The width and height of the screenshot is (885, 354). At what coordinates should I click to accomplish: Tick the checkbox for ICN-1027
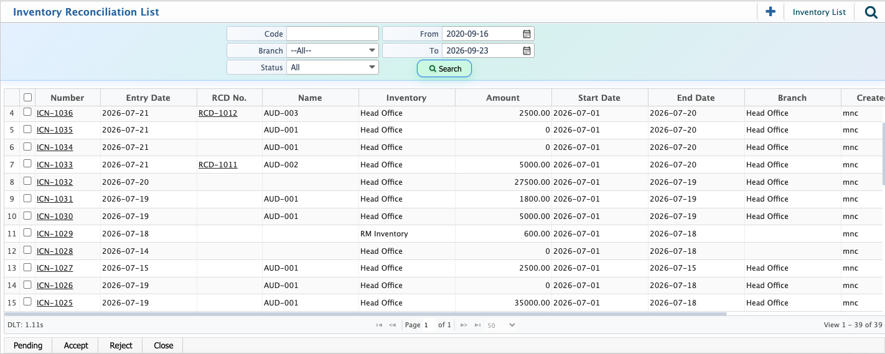click(27, 268)
